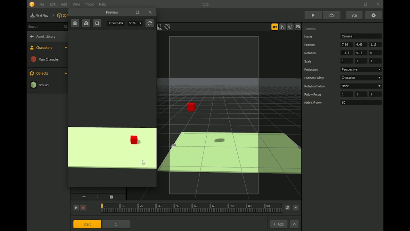Open the Projection Perspective dropdown

(x=361, y=69)
